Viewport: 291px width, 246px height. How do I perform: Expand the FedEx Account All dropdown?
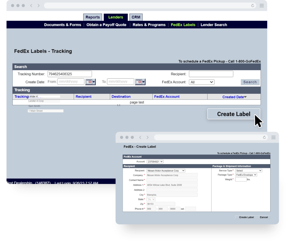click(x=202, y=82)
